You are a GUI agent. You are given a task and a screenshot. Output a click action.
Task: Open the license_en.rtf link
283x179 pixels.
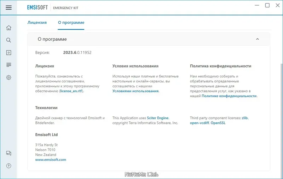(71, 91)
